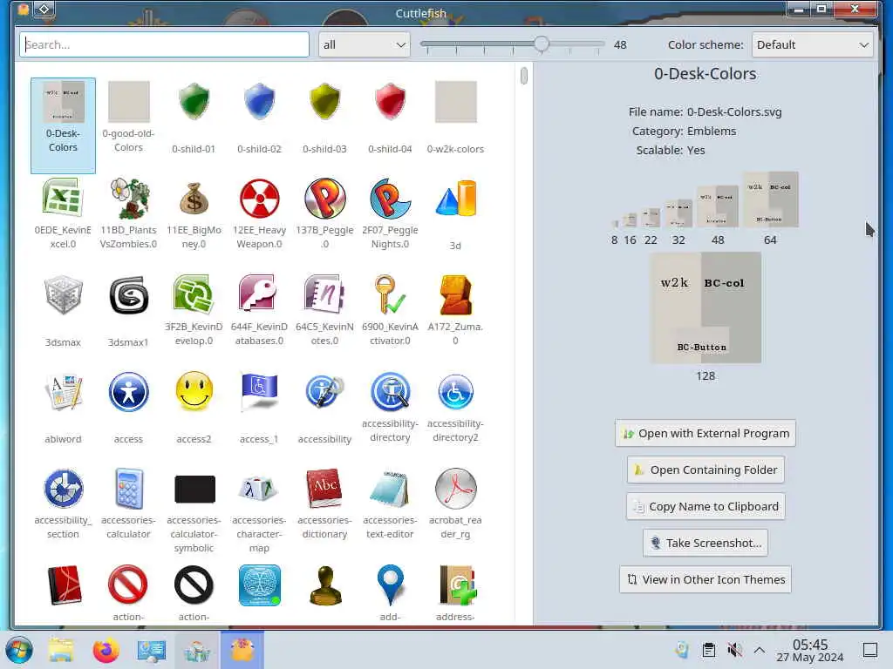The height and width of the screenshot is (669, 893).
Task: Click the Take Screenshot... button
Action: (x=705, y=543)
